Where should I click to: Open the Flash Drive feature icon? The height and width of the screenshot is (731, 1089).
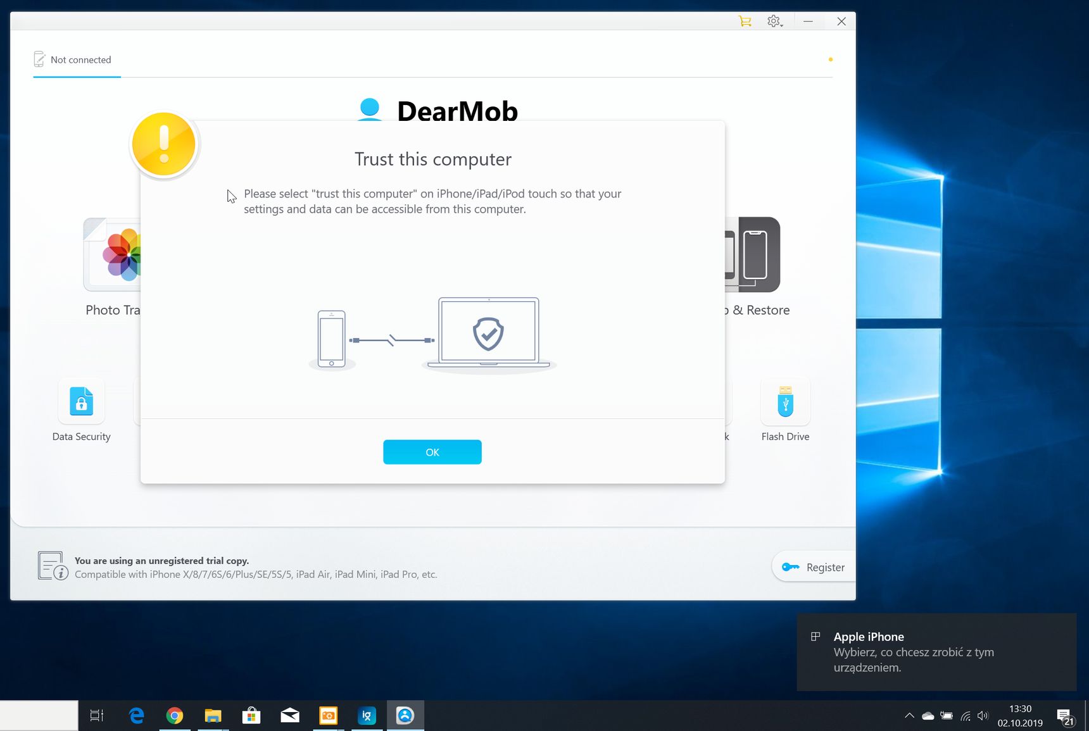(785, 401)
